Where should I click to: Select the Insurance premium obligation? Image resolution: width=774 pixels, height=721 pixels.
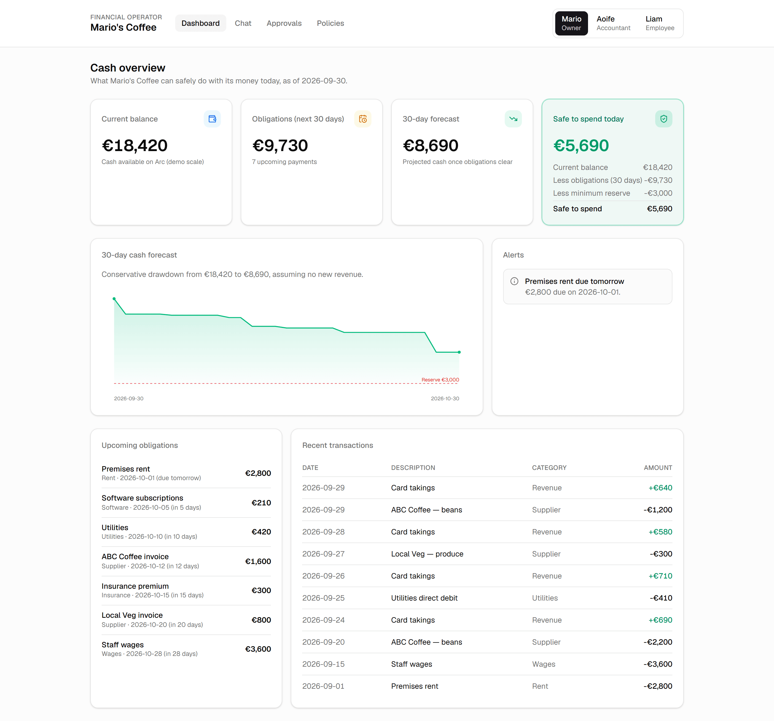pos(186,591)
